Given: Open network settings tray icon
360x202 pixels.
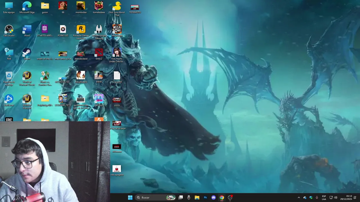Looking at the screenshot, I should pos(331,198).
